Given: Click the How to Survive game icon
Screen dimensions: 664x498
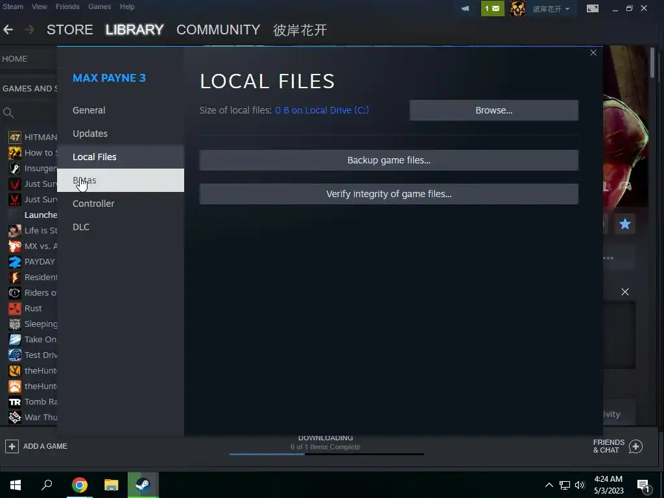Looking at the screenshot, I should click(15, 153).
